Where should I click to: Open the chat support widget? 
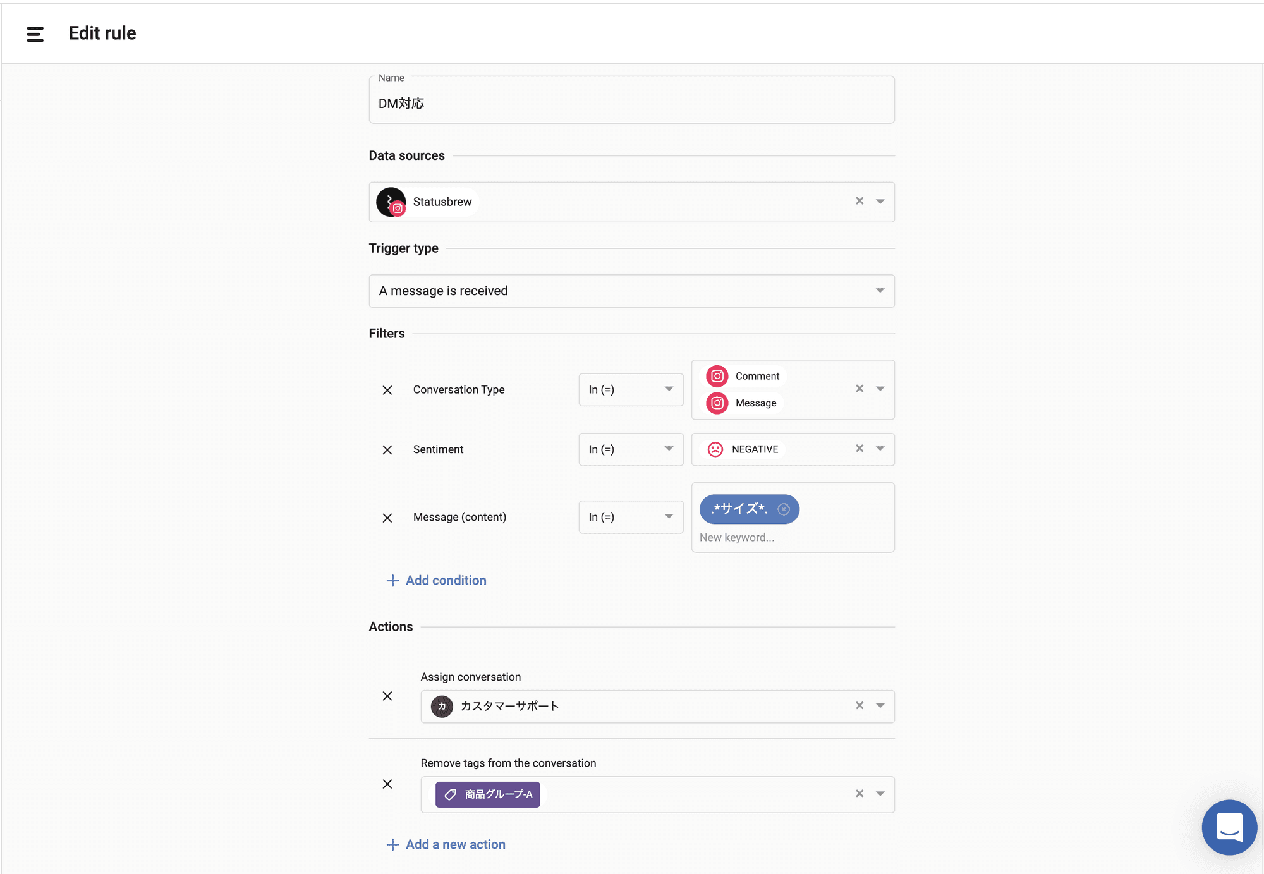pyautogui.click(x=1229, y=827)
